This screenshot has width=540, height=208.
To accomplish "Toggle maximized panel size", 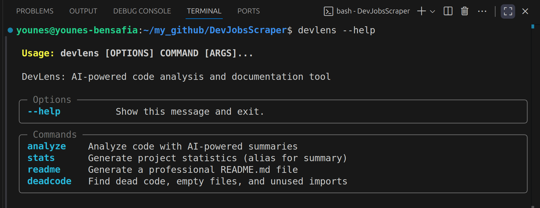I will click(x=508, y=11).
